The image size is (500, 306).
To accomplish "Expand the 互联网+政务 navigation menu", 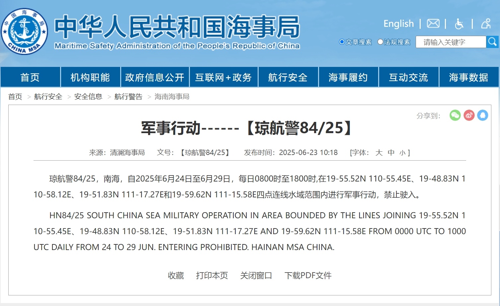I will pos(223,77).
